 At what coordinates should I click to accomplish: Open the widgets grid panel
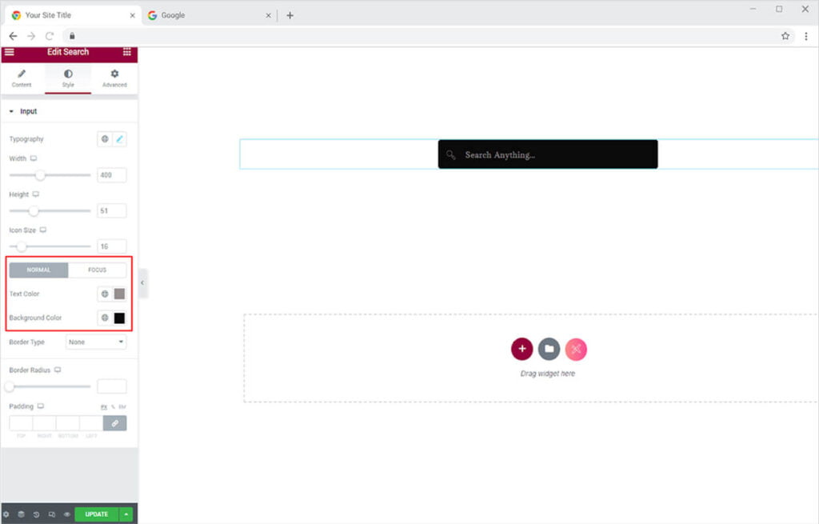click(127, 52)
